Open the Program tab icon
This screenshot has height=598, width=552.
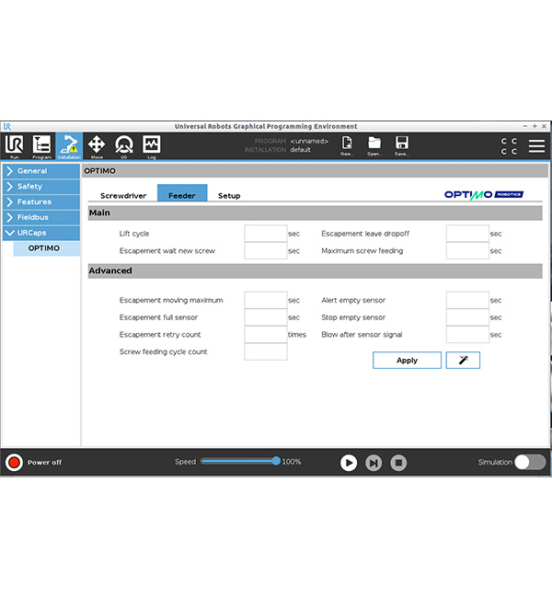[x=41, y=146]
